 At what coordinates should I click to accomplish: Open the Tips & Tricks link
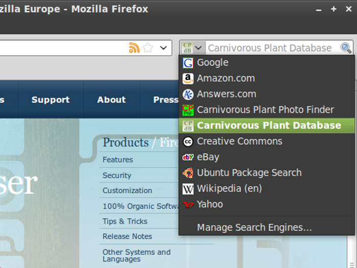[x=125, y=221]
